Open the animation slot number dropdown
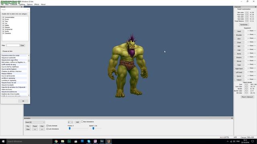The height and width of the screenshot is (144, 257). point(71,122)
